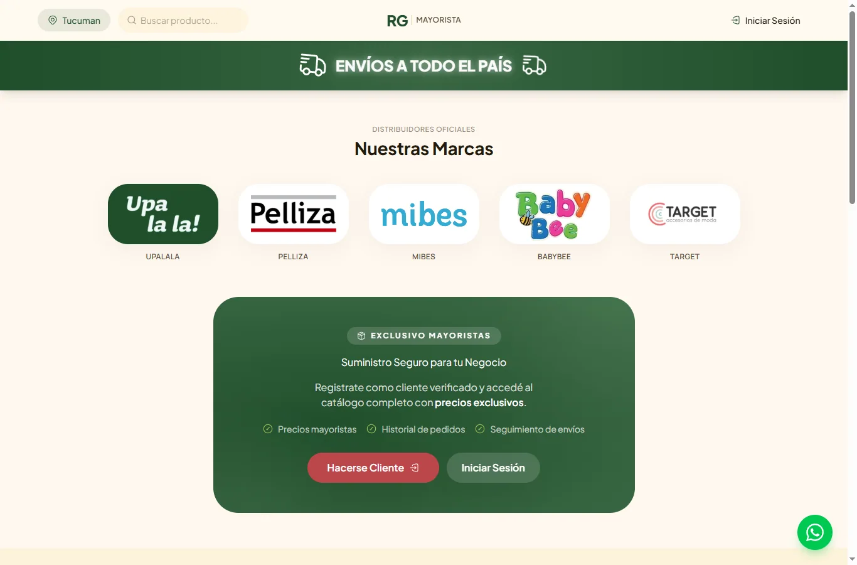Open the WhatsApp chat floating icon
This screenshot has width=857, height=565.
[814, 532]
